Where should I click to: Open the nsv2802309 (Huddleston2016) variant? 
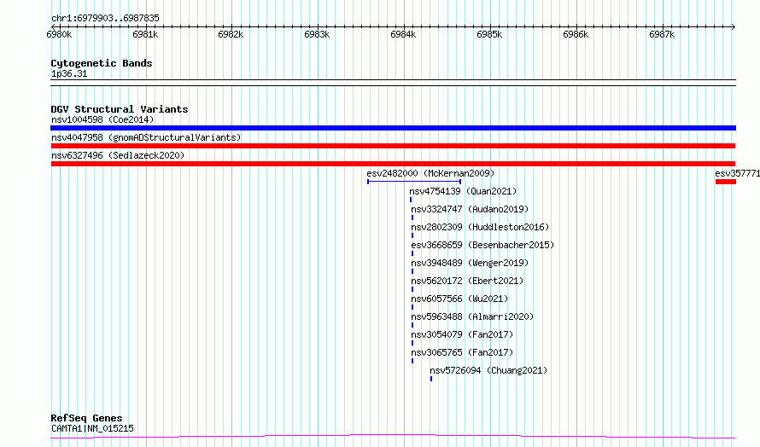[480, 227]
